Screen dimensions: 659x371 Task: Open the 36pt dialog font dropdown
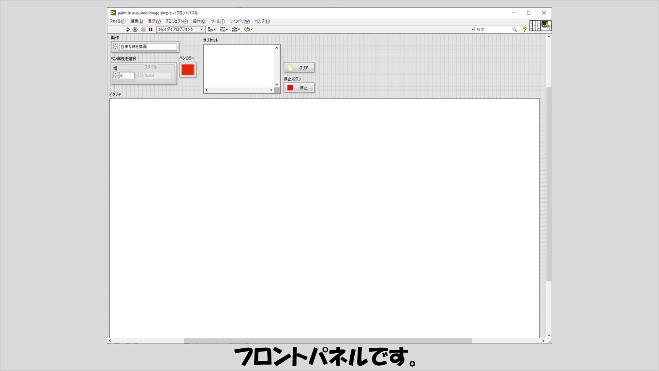tap(180, 30)
